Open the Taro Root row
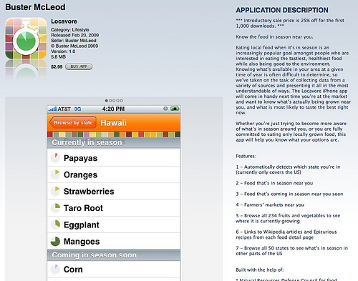Image resolution: width=358 pixels, height=281 pixels. [114, 208]
